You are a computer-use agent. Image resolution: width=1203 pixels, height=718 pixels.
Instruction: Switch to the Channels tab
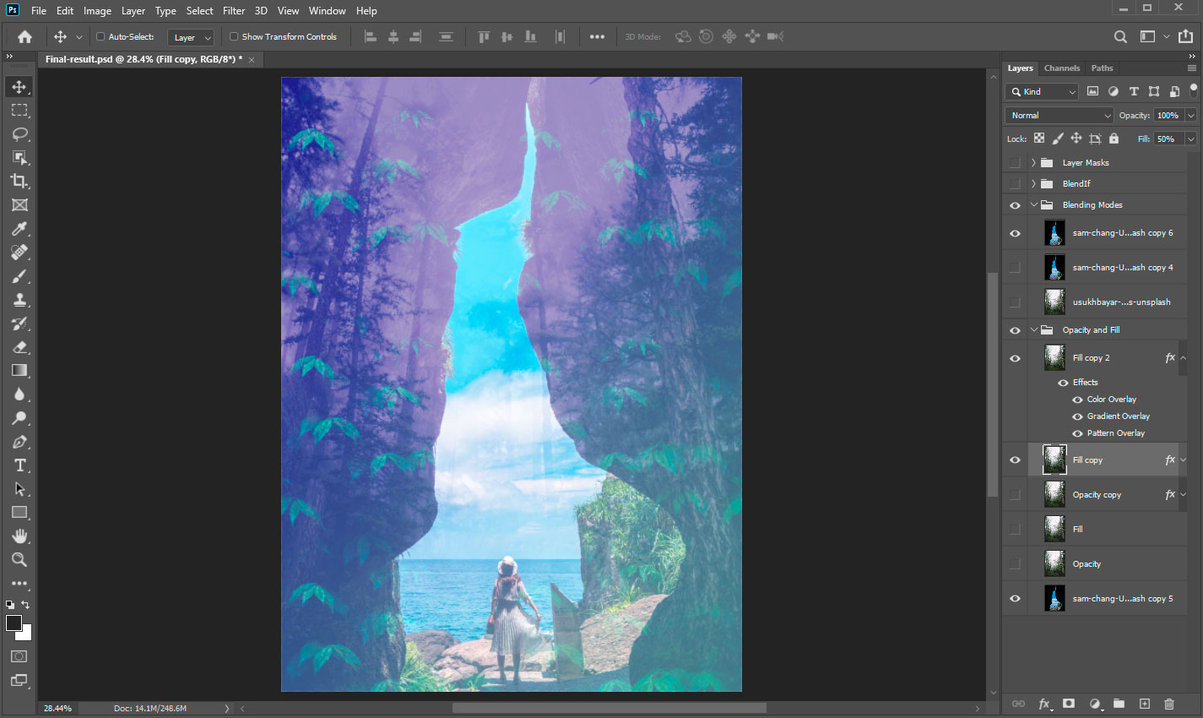coord(1061,68)
